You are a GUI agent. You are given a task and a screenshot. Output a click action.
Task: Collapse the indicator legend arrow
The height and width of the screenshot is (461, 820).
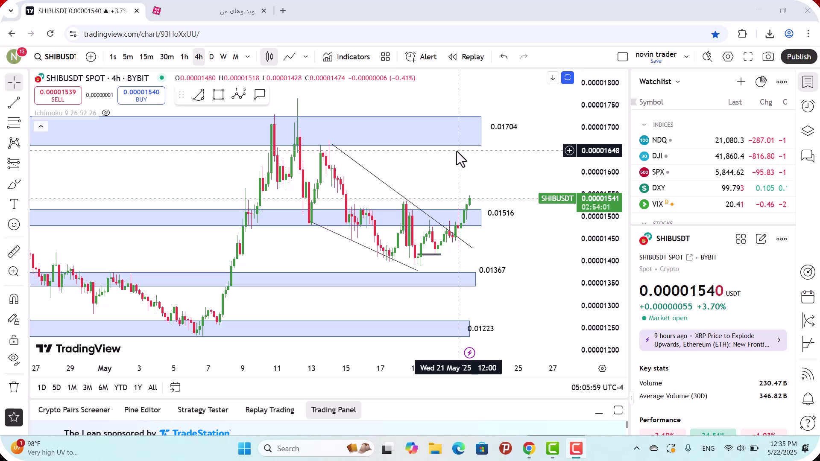pos(41,126)
